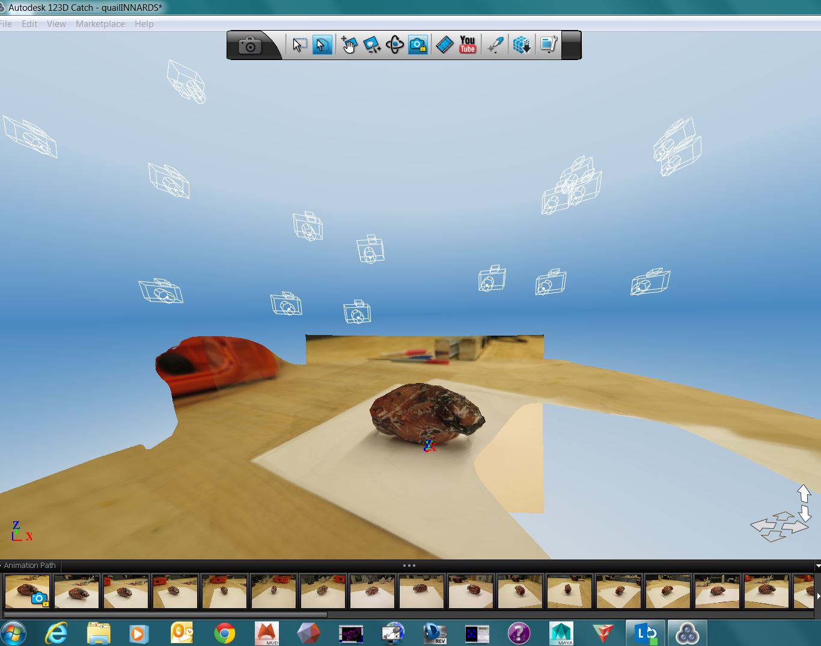Click the navigation down arrow

click(x=805, y=513)
